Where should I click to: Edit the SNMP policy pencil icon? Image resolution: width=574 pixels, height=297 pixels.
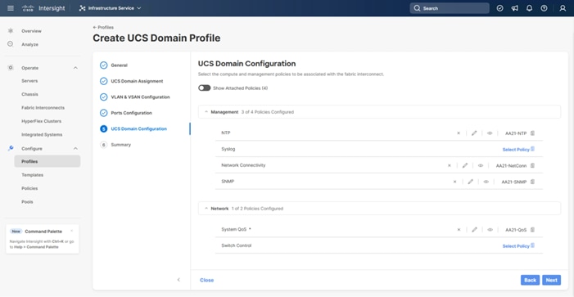[470, 182]
